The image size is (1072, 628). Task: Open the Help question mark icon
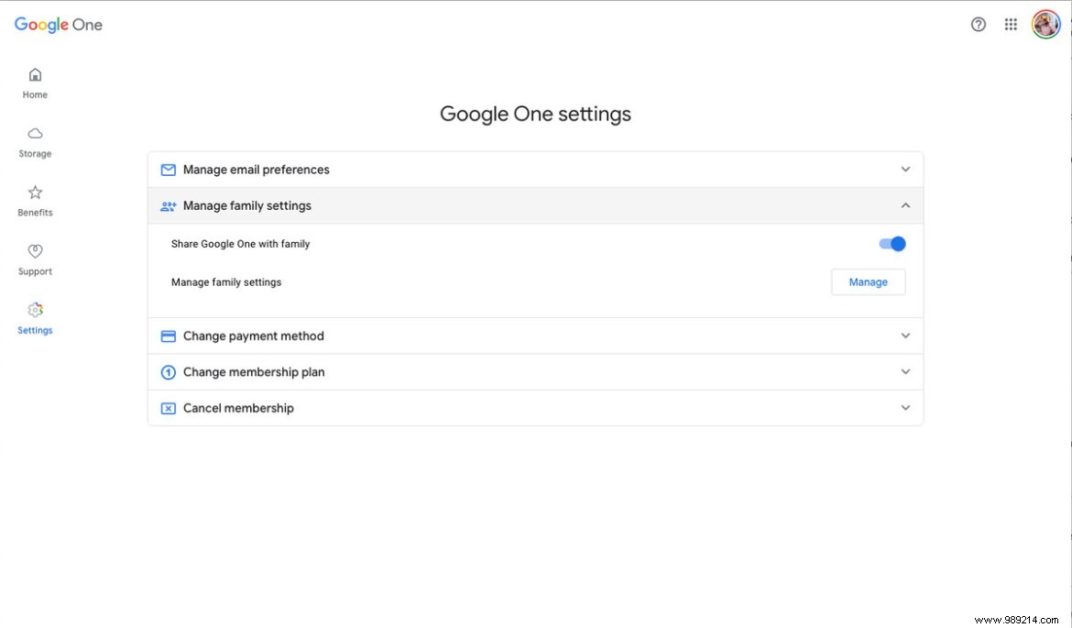(x=978, y=24)
